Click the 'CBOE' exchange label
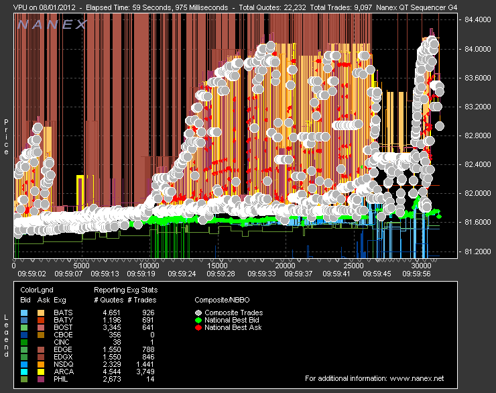Screen dimensions: 496x393 coord(63,335)
